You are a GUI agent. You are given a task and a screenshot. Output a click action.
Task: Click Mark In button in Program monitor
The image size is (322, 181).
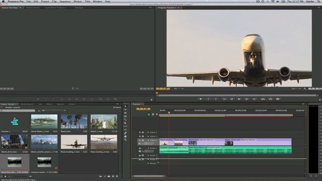[208, 99]
